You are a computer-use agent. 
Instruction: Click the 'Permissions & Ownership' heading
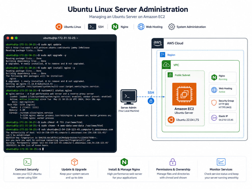pos(173,169)
